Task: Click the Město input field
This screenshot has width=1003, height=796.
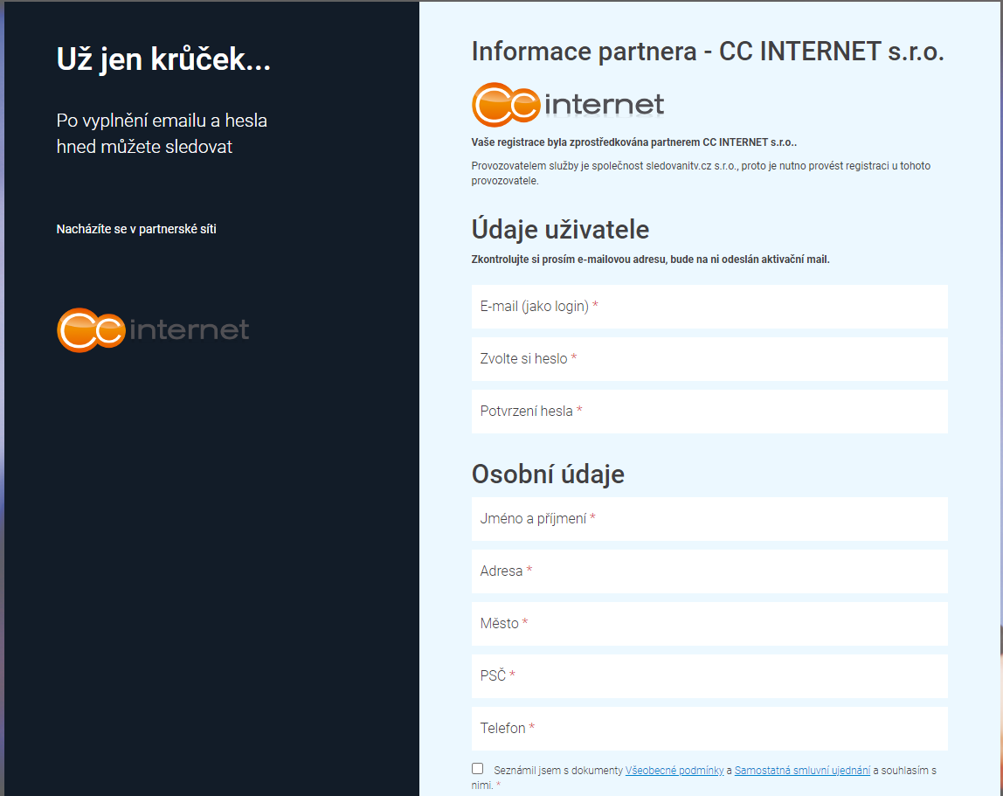Action: click(709, 624)
